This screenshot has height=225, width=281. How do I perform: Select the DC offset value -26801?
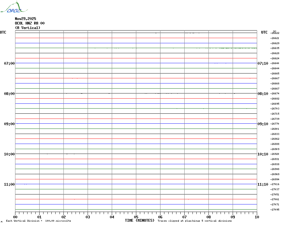275,129
